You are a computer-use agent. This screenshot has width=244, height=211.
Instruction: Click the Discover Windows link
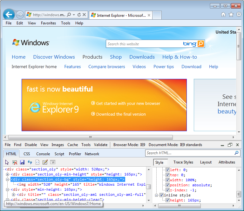pyautogui.click(x=54, y=57)
